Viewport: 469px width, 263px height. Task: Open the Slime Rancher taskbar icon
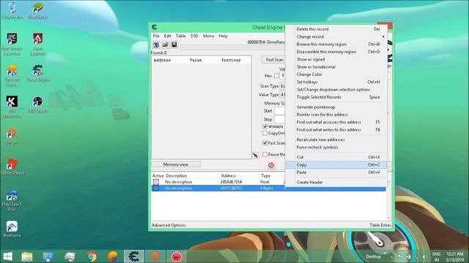[177, 256]
